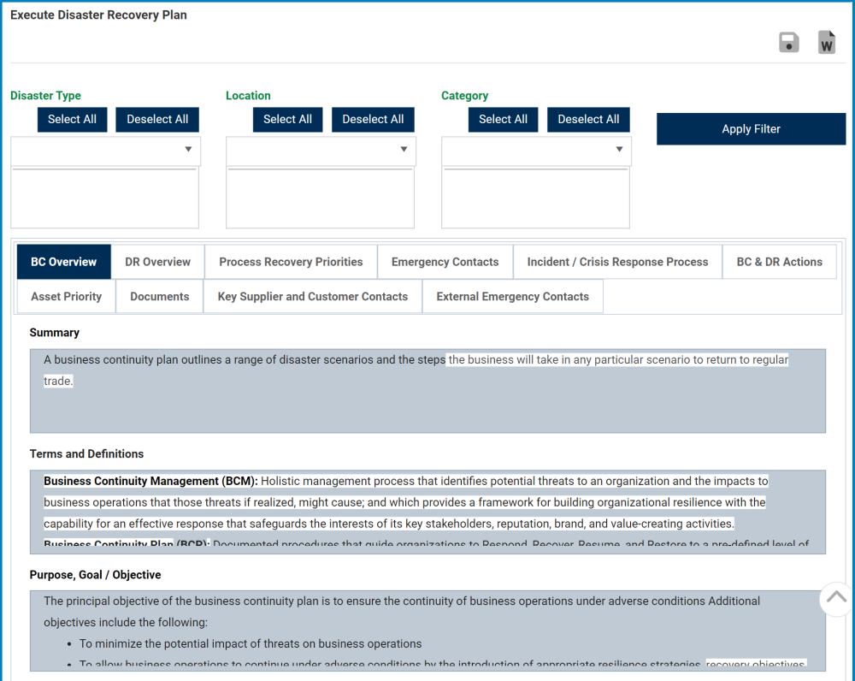The height and width of the screenshot is (681, 855).
Task: View the Documents tab
Action: click(x=158, y=296)
